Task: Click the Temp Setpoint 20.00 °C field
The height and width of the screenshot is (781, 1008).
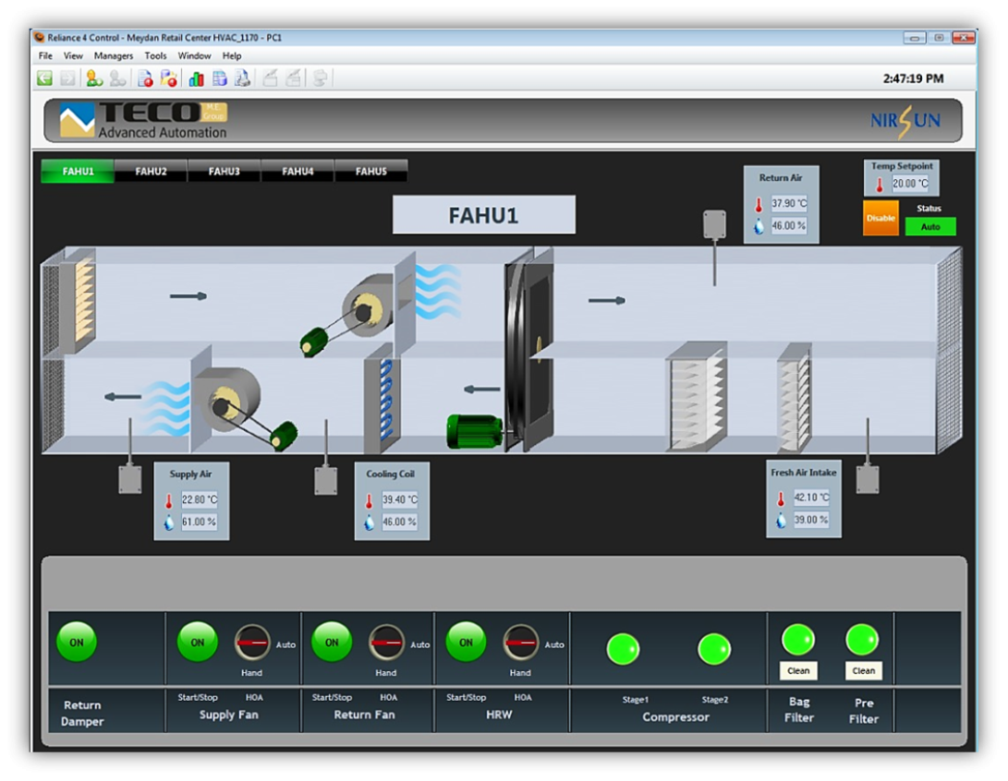Action: coord(909,184)
